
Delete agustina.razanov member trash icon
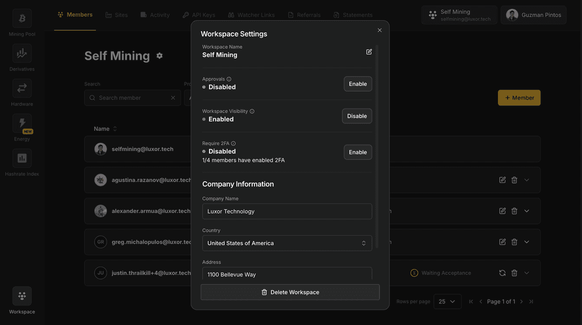coord(514,180)
